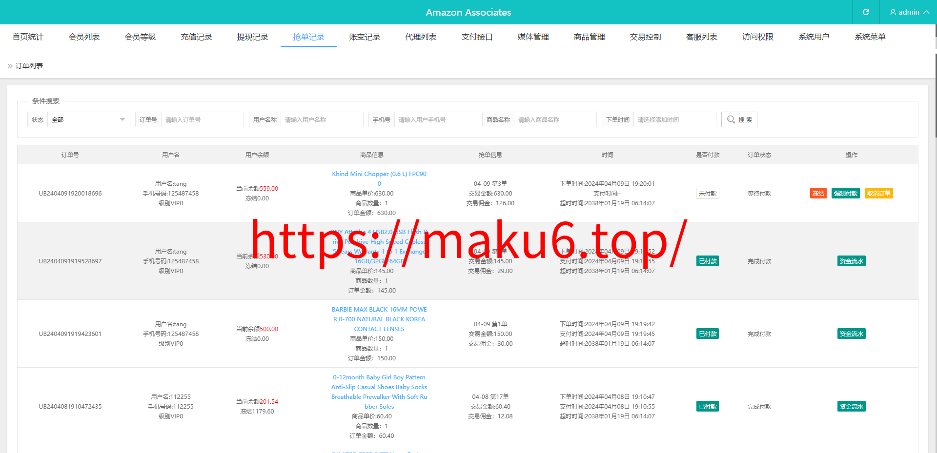Click the admin user avatar icon

pos(893,12)
